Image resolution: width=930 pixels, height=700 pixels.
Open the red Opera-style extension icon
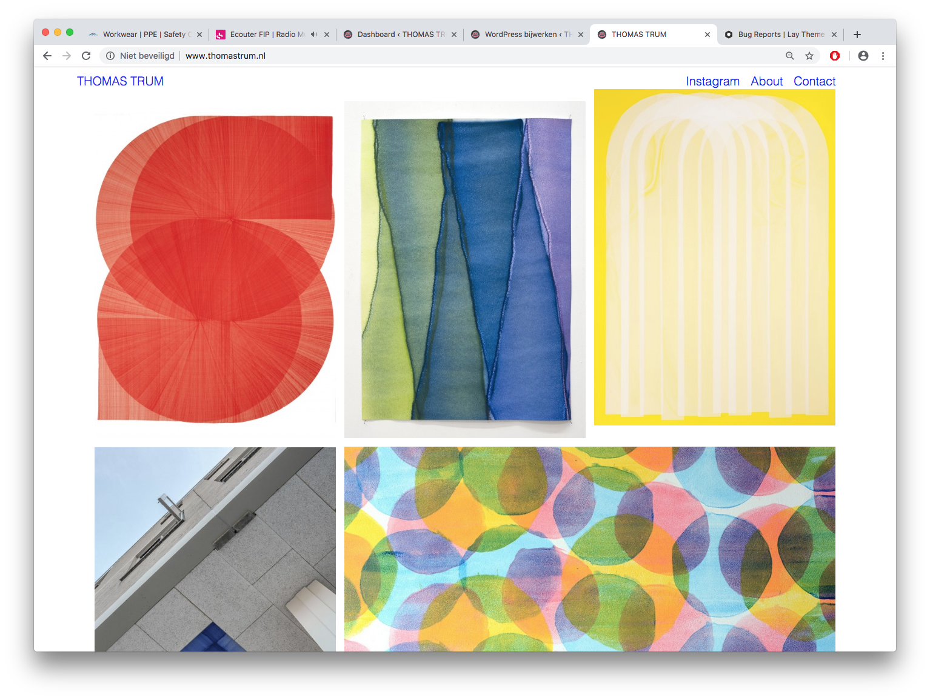click(835, 56)
